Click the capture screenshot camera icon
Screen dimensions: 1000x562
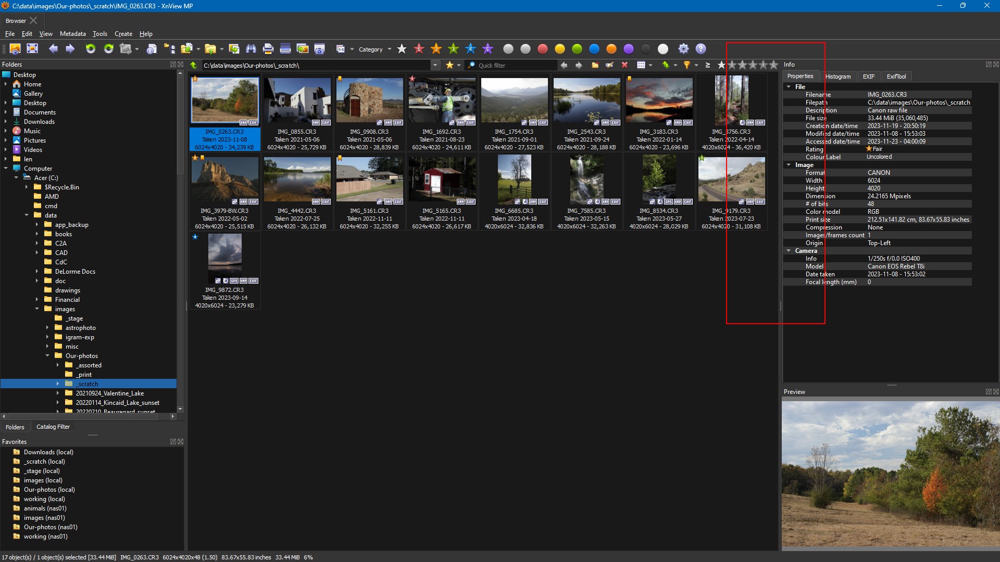[x=320, y=49]
